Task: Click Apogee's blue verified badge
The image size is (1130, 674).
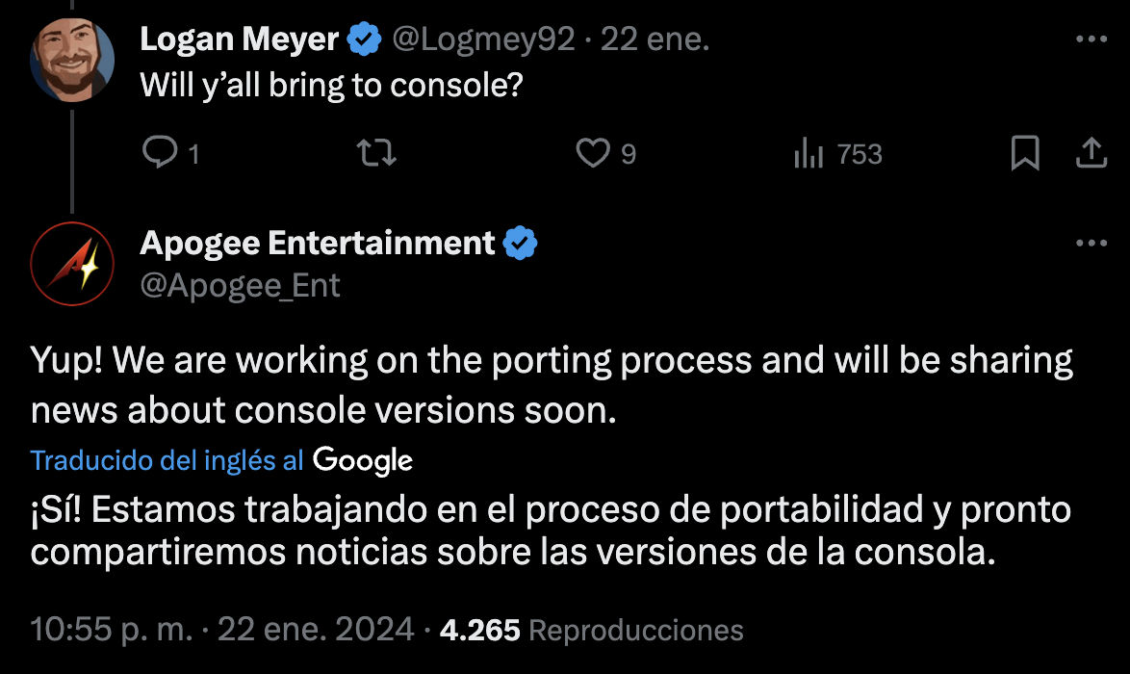Action: [x=521, y=243]
